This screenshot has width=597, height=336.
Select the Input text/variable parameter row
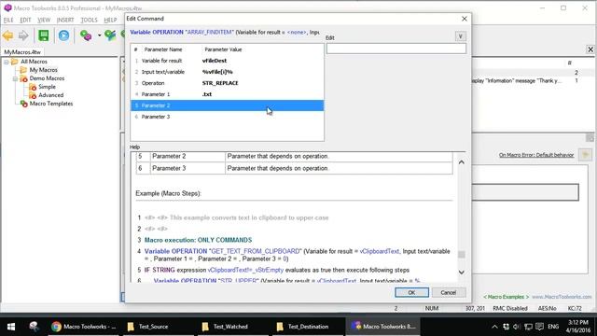[x=228, y=72]
